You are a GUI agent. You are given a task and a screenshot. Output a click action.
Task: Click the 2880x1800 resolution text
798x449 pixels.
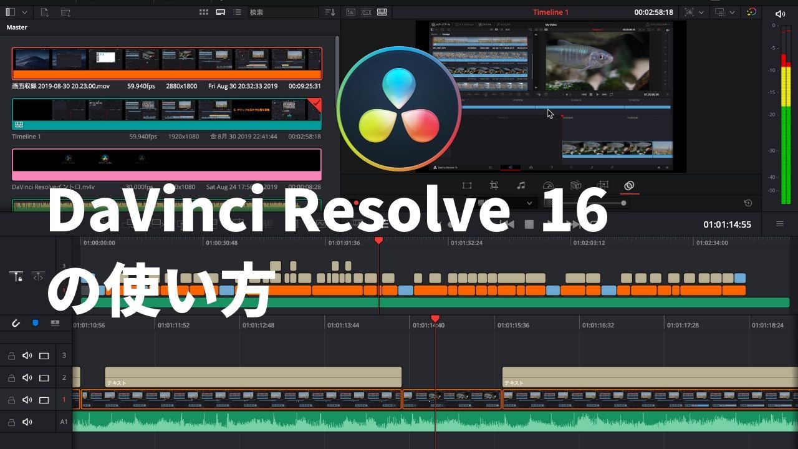[x=181, y=86]
